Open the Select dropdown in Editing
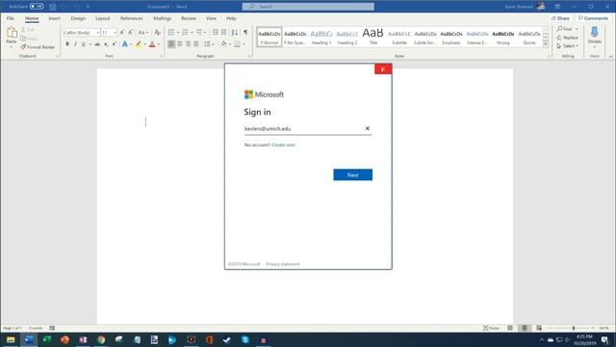 (x=567, y=46)
